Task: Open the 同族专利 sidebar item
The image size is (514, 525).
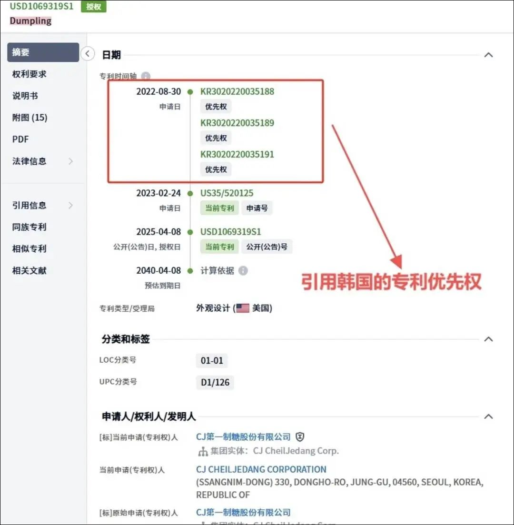Action: (29, 227)
